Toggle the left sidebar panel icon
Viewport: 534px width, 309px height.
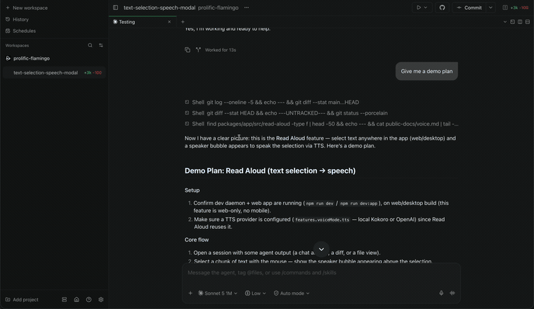click(x=115, y=8)
